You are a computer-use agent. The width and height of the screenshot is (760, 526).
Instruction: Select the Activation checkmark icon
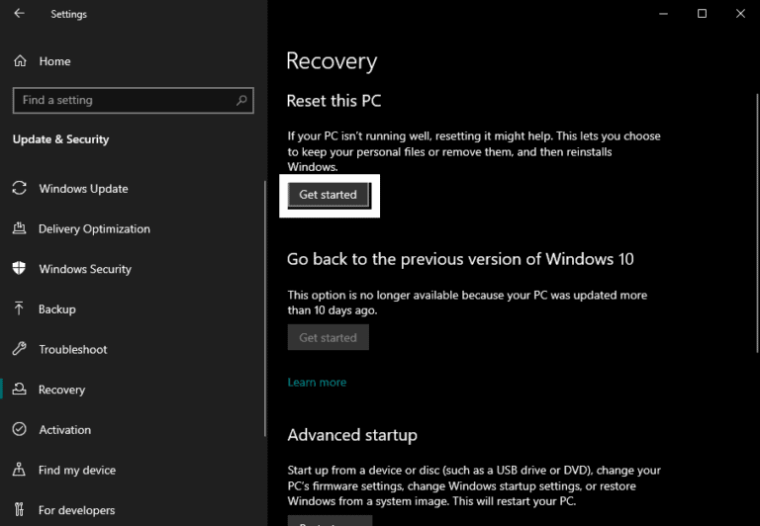point(19,430)
